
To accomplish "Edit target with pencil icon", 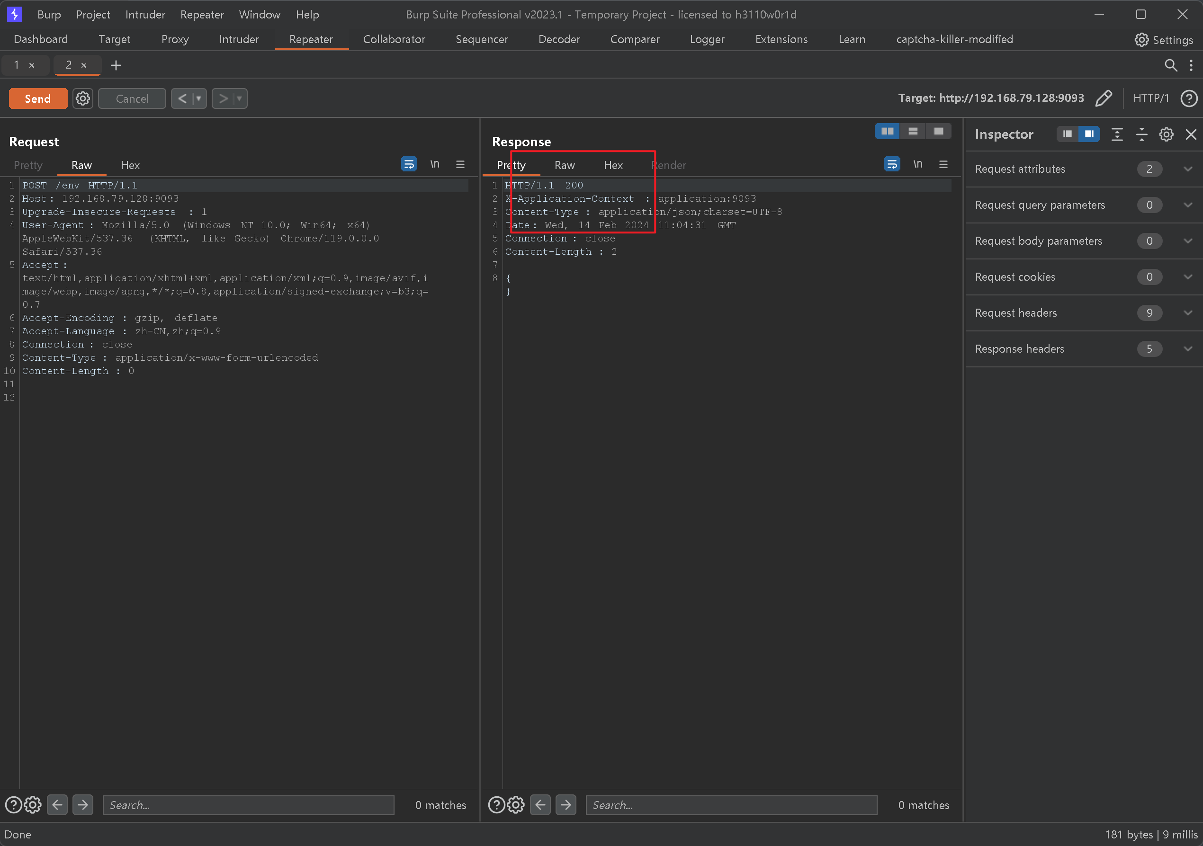I will pyautogui.click(x=1104, y=98).
